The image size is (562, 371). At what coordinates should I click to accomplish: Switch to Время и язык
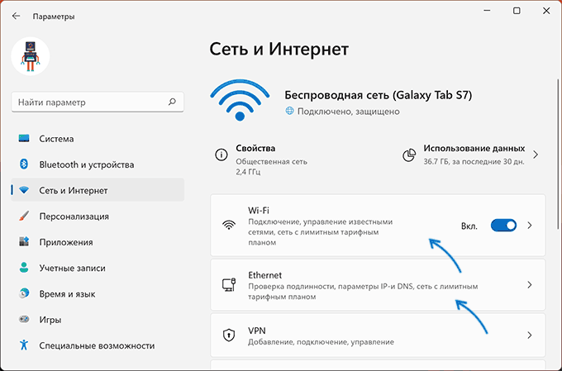pyautogui.click(x=98, y=293)
